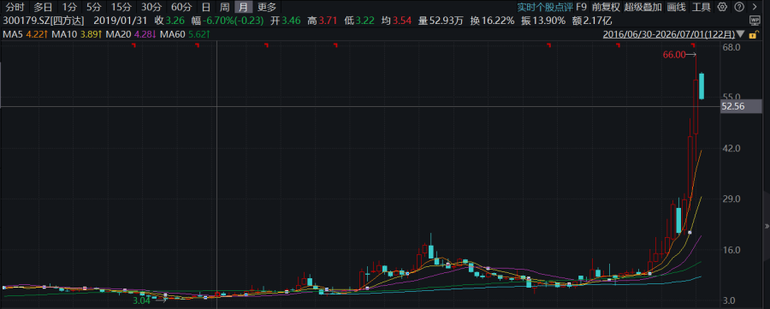
Task: Open the F9 deep info button
Action: [582, 7]
